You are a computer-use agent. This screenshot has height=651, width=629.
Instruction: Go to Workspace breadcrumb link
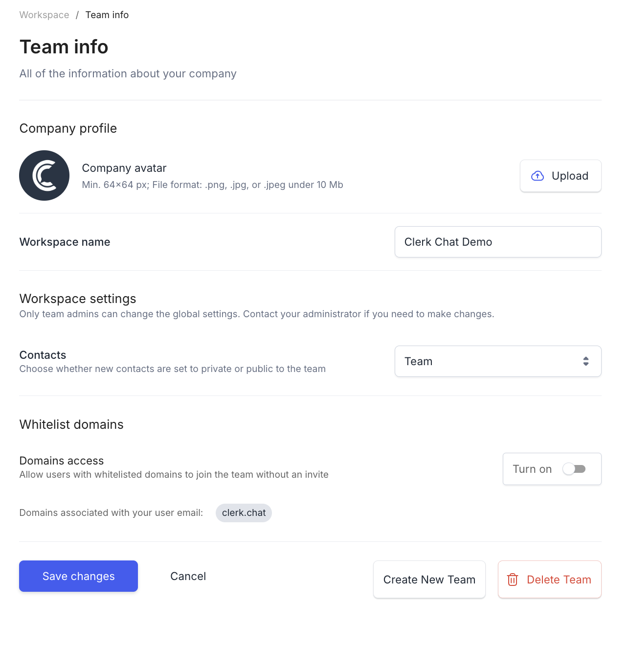tap(44, 15)
